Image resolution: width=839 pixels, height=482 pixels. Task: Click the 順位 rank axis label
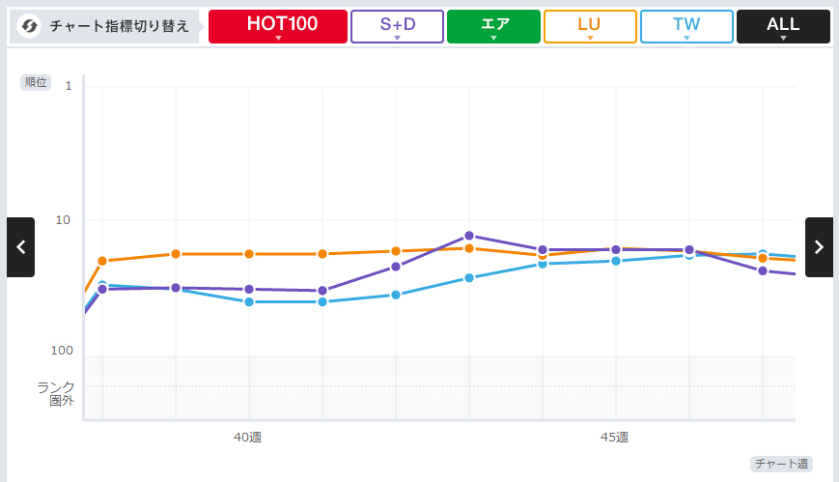(35, 82)
